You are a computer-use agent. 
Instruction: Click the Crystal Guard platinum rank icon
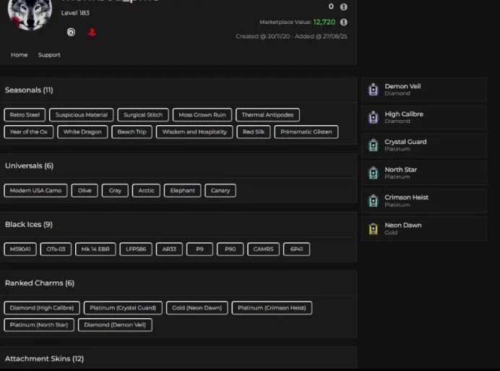pyautogui.click(x=374, y=145)
